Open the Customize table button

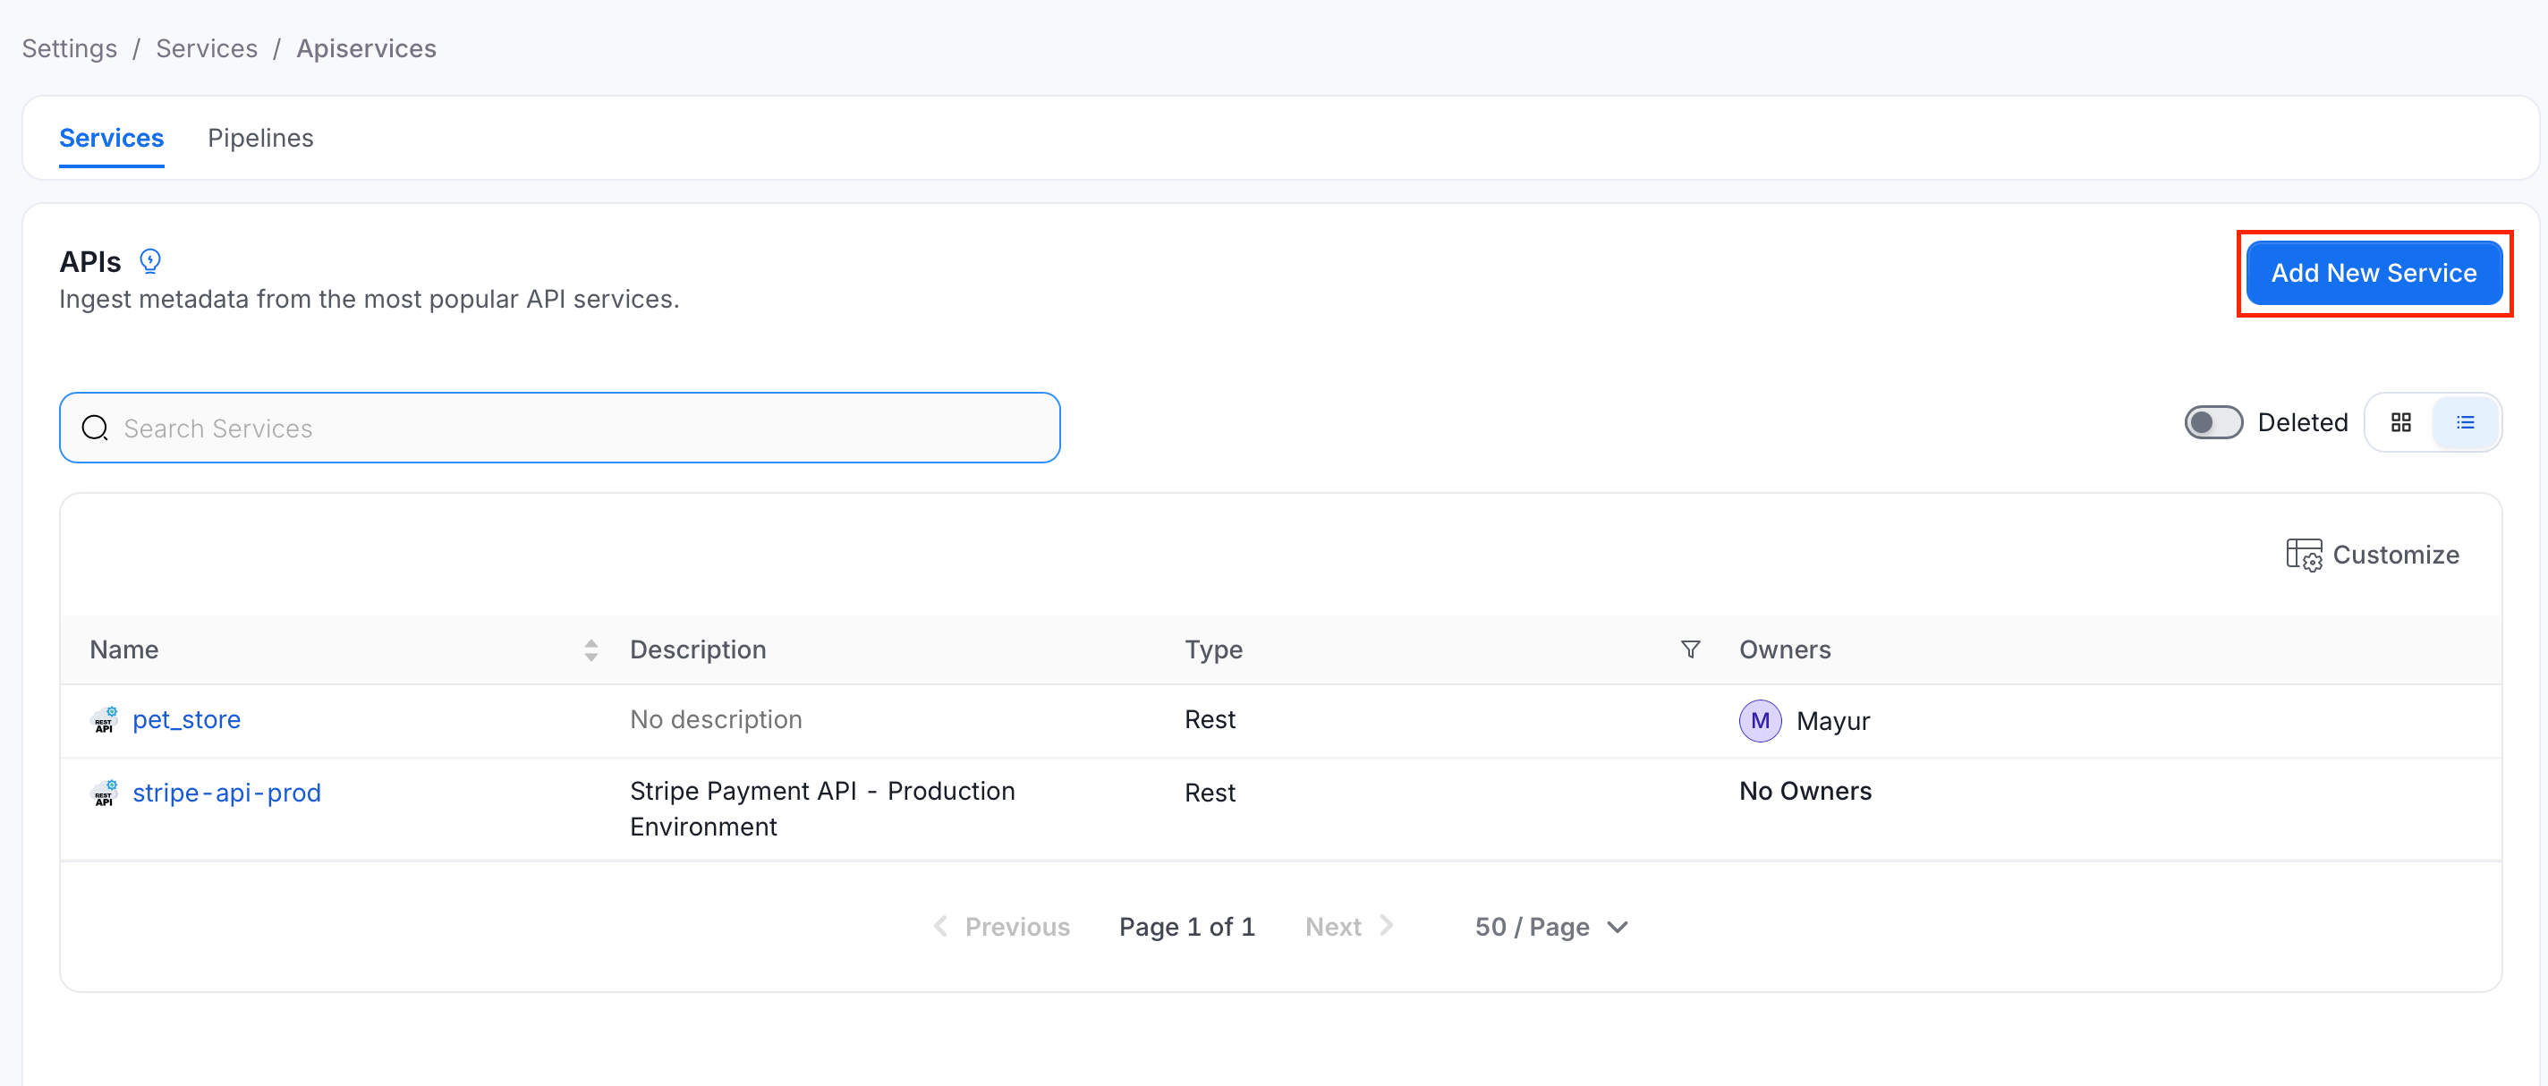pos(2372,554)
